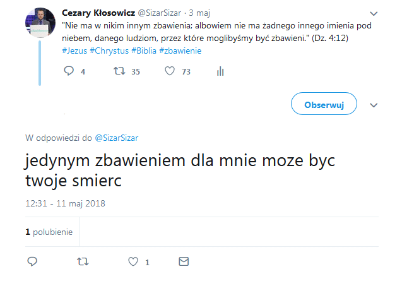This screenshot has height=281, width=402.
Task: Like the original tweet with 73 likes
Action: [170, 72]
